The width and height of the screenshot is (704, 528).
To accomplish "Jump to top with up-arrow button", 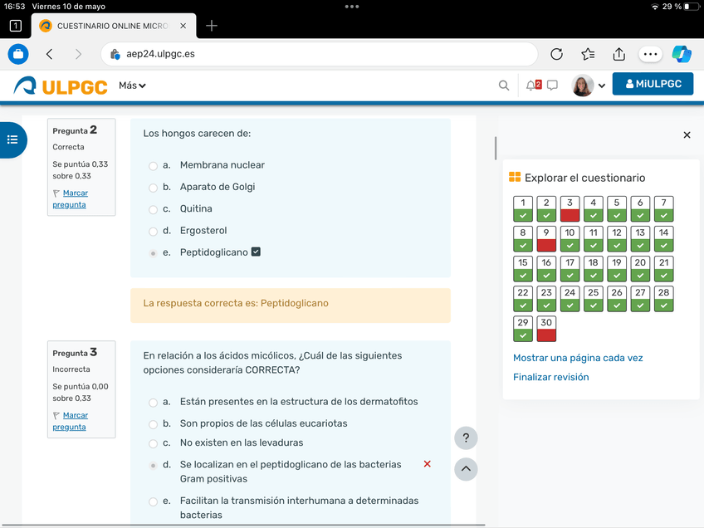I will pyautogui.click(x=466, y=469).
